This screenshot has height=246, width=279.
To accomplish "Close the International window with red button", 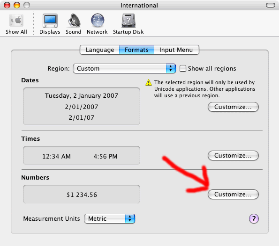I will tap(7, 5).
